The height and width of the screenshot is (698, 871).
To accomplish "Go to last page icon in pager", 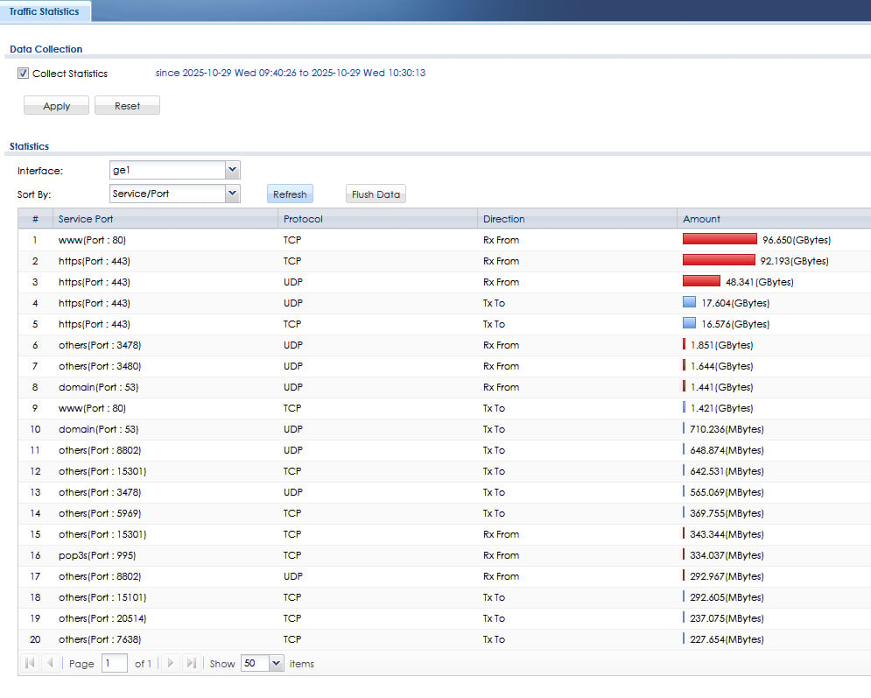I will tap(191, 663).
